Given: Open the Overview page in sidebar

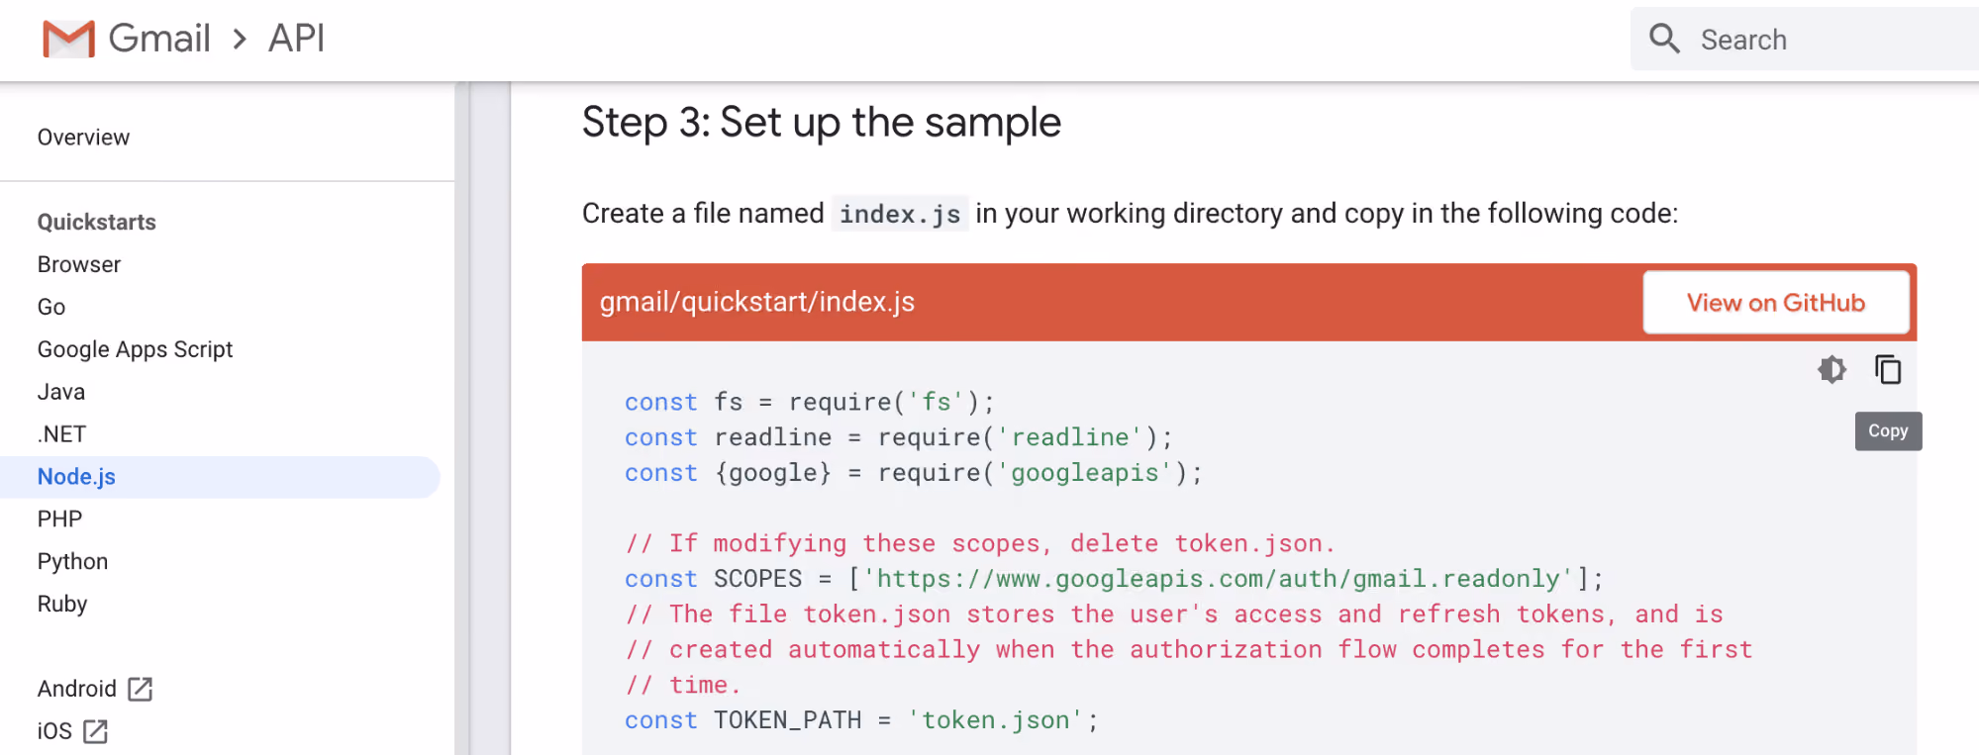Looking at the screenshot, I should coord(83,138).
